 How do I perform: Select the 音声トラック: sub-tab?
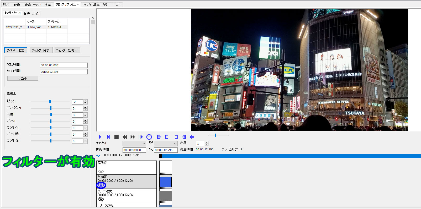click(31, 13)
